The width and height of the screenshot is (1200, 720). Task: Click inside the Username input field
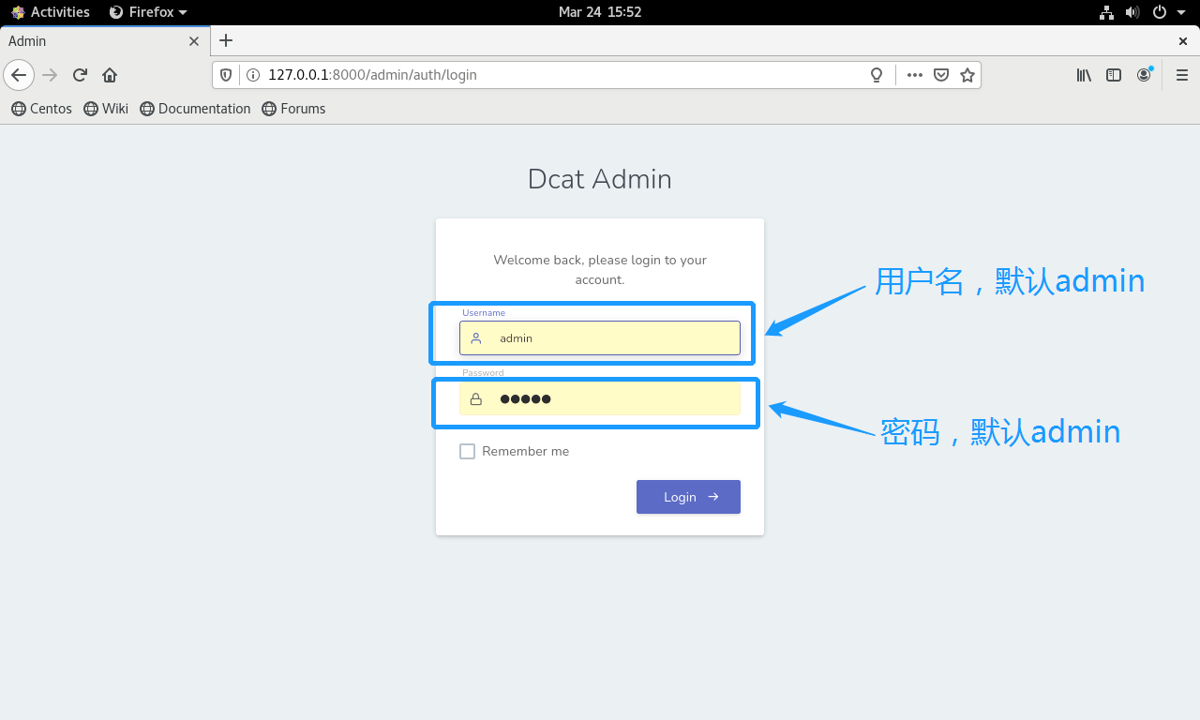point(600,338)
